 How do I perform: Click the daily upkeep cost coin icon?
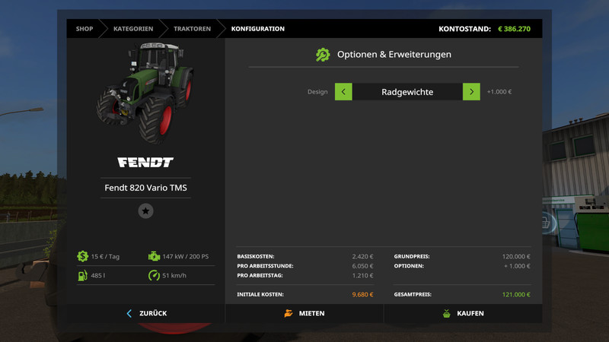[x=82, y=256]
